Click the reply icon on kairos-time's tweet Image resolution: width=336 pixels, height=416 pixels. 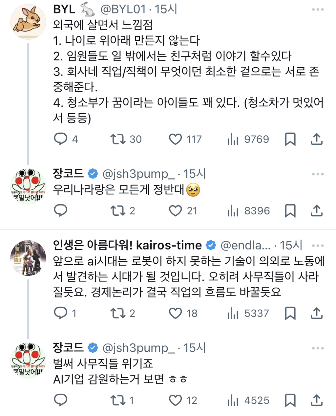(61, 313)
